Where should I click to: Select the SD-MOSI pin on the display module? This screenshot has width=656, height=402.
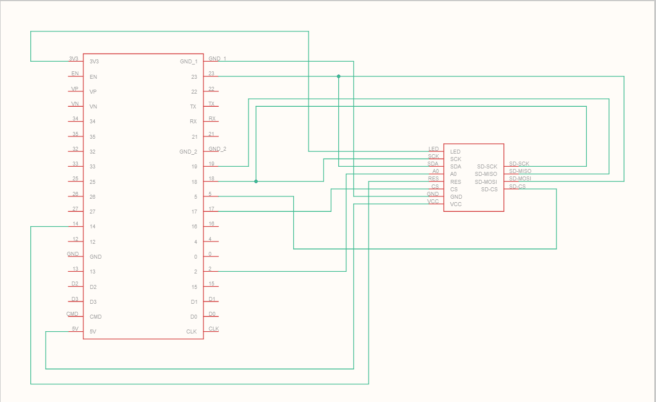point(511,182)
